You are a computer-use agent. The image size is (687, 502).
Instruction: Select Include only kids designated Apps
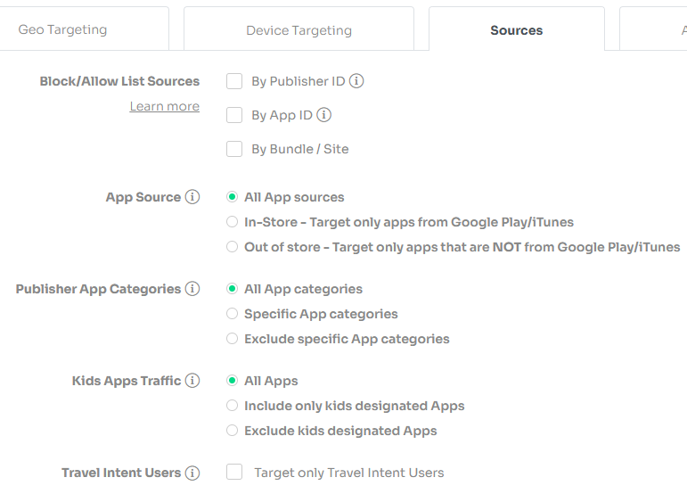[233, 406]
